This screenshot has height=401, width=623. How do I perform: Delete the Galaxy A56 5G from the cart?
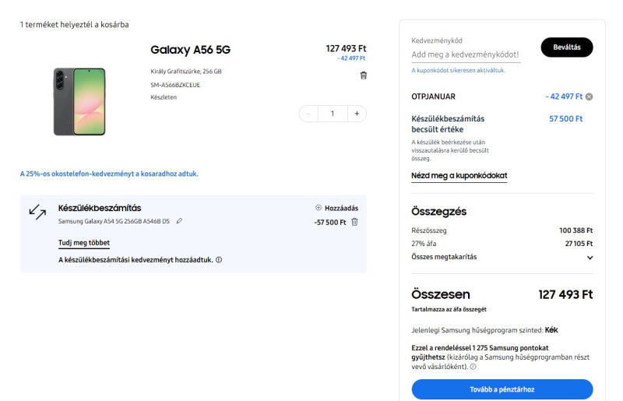pyautogui.click(x=363, y=75)
